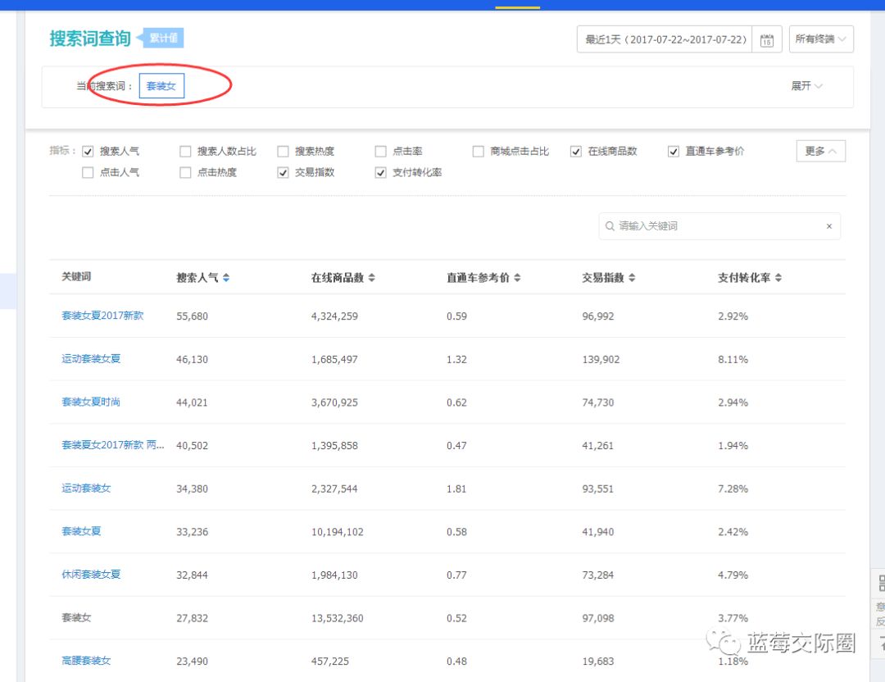The width and height of the screenshot is (885, 682).
Task: Click the 累计值 label beside the page title
Action: click(163, 38)
